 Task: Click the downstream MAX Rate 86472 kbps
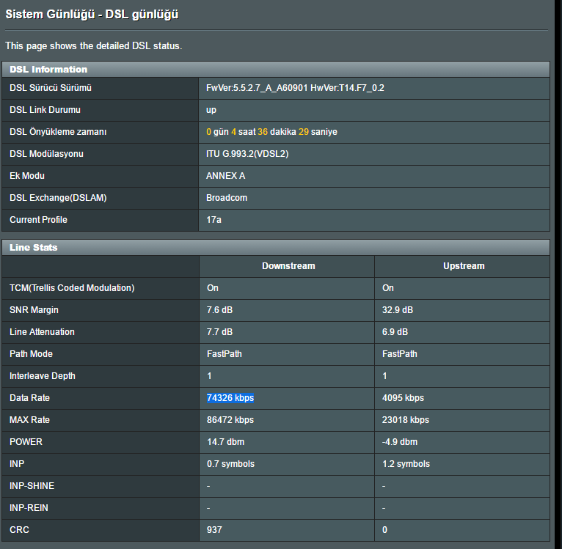click(x=230, y=420)
